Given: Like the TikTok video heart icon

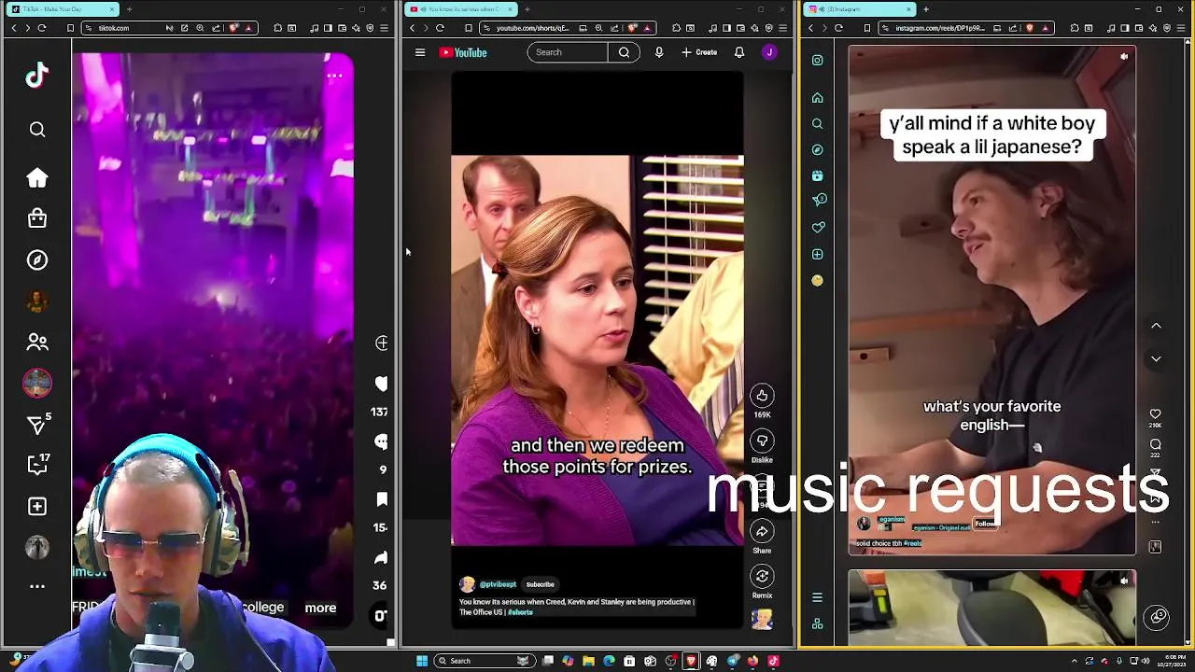Looking at the screenshot, I should (x=381, y=384).
